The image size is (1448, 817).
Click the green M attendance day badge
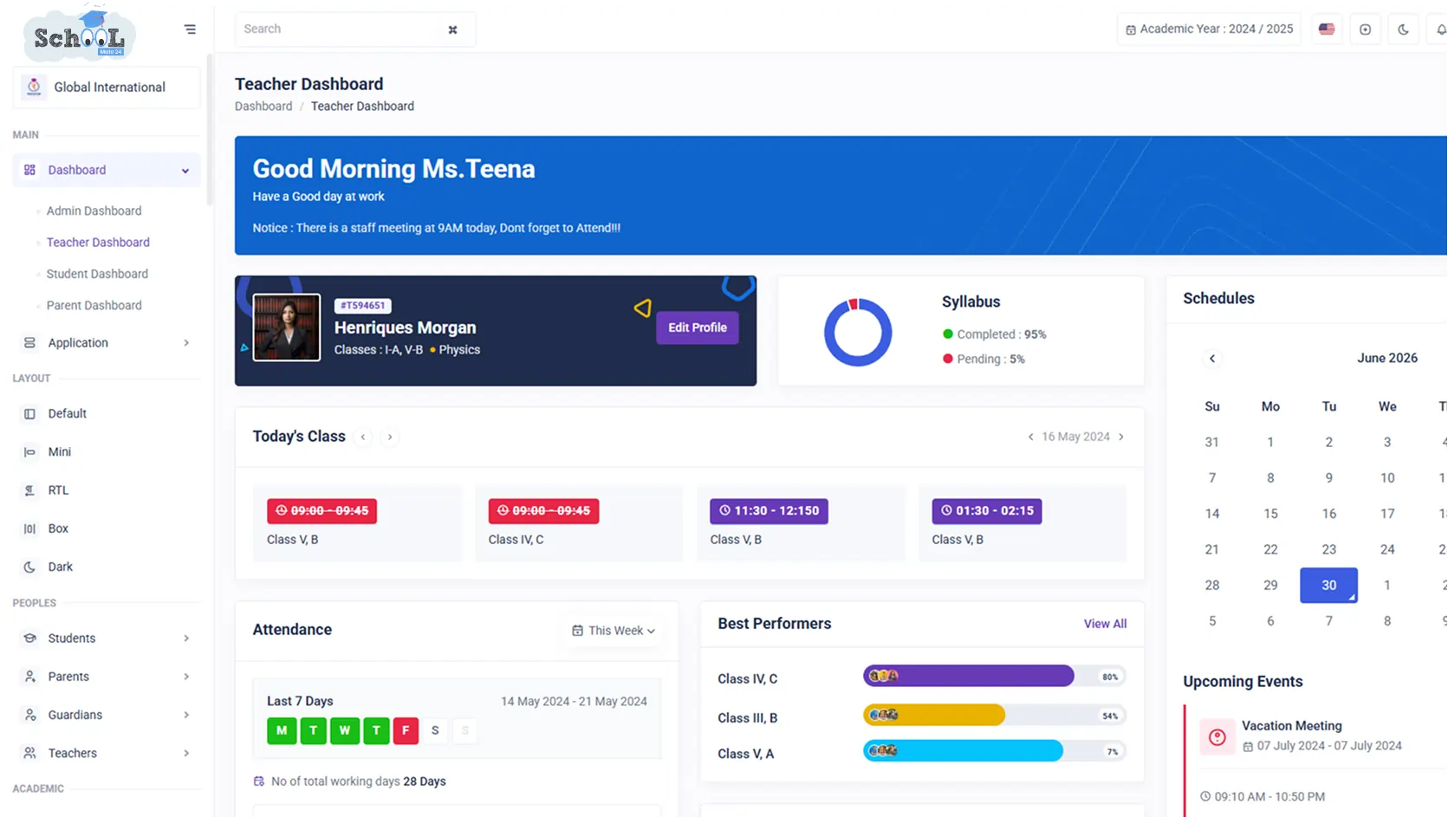(282, 730)
